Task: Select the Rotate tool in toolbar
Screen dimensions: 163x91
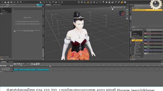Action: coord(91,2)
